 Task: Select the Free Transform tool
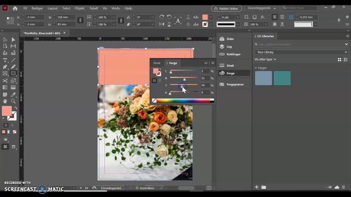(x=13, y=80)
